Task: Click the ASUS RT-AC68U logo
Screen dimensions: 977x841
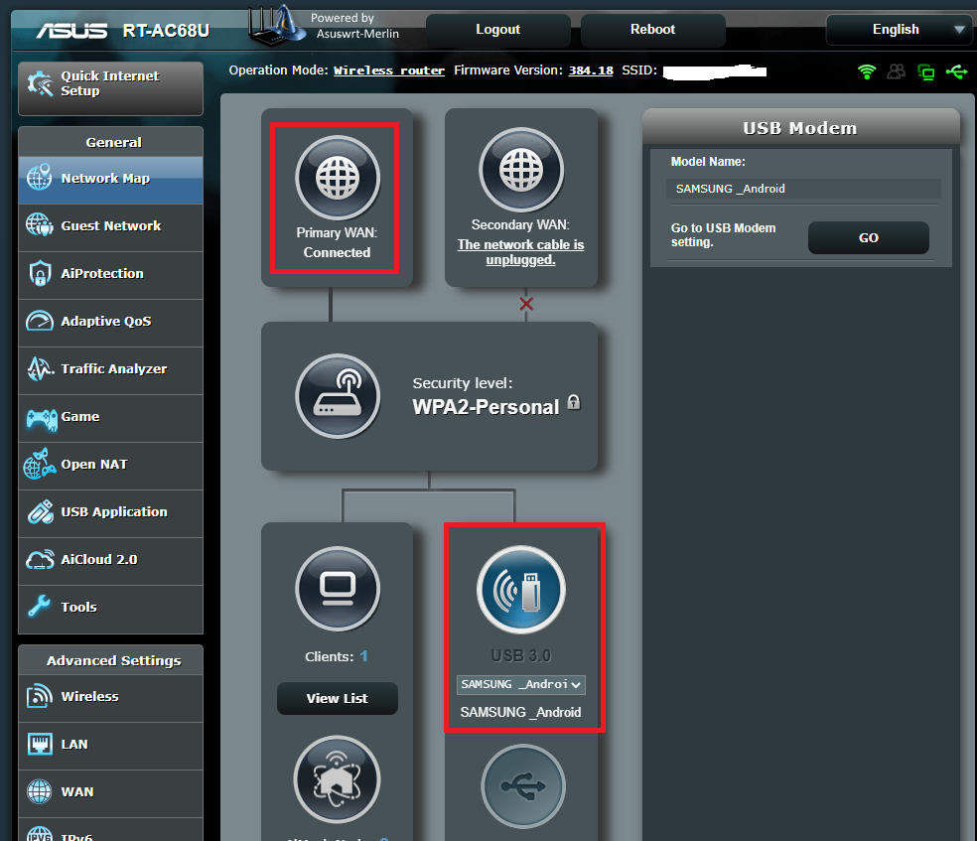Action: [123, 31]
